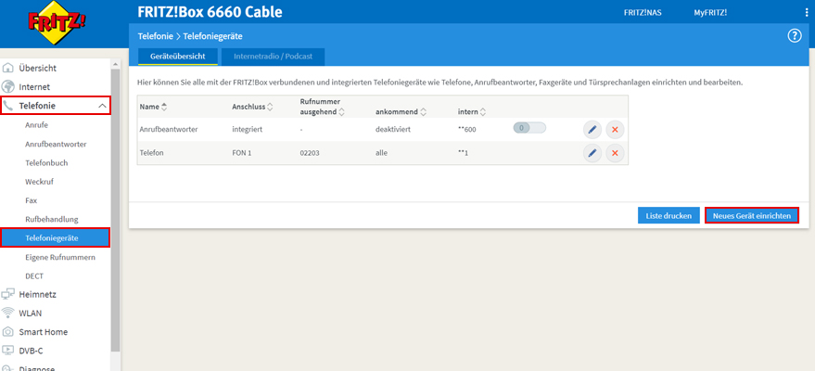
Task: Click the FRITZ! logo icon
Action: point(55,24)
